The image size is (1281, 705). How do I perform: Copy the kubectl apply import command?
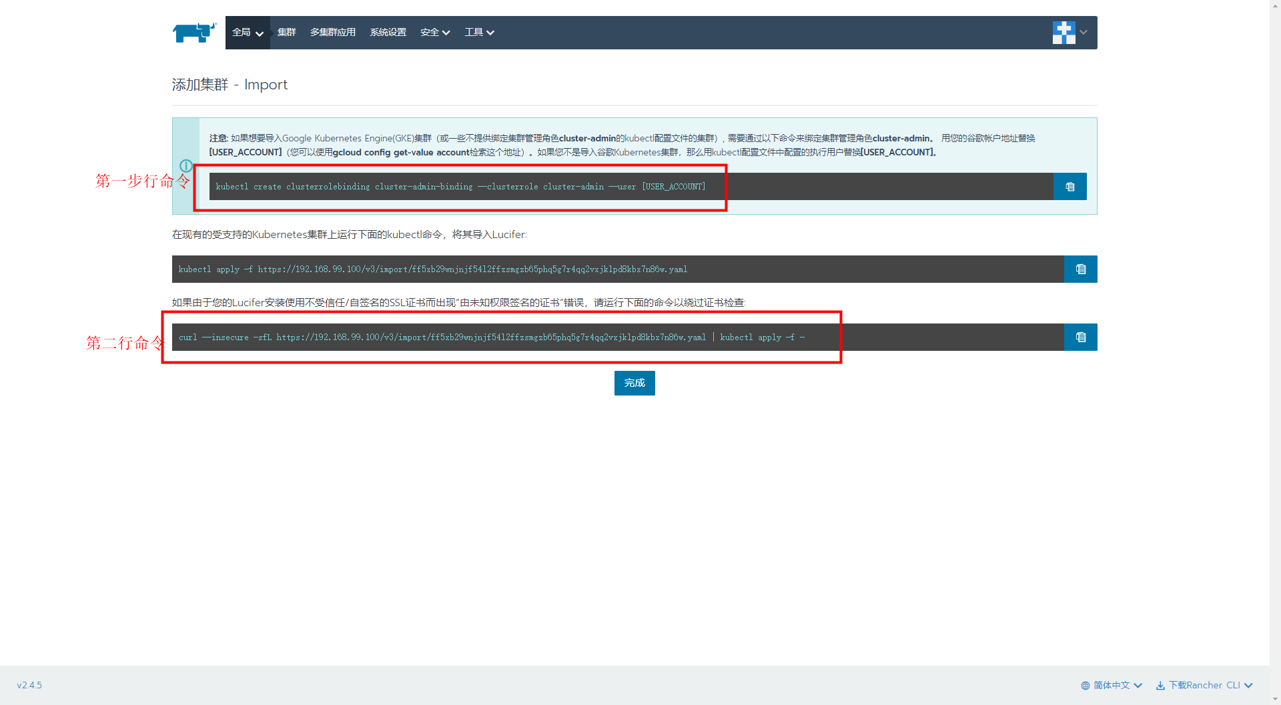(1080, 269)
